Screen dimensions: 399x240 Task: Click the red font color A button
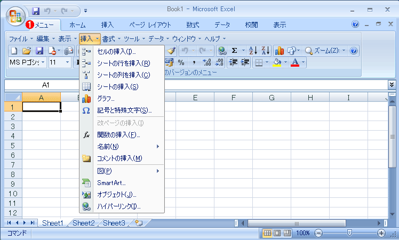coord(295,62)
